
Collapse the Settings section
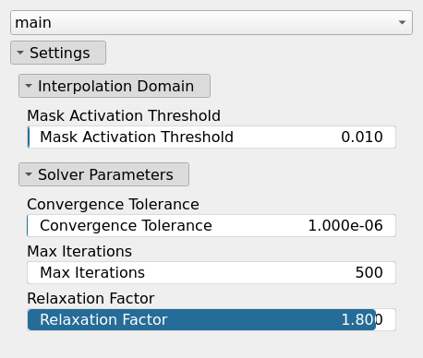(58, 53)
